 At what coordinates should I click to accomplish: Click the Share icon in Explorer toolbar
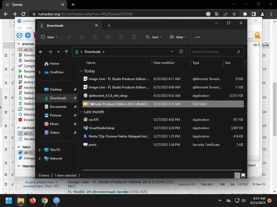(121, 37)
